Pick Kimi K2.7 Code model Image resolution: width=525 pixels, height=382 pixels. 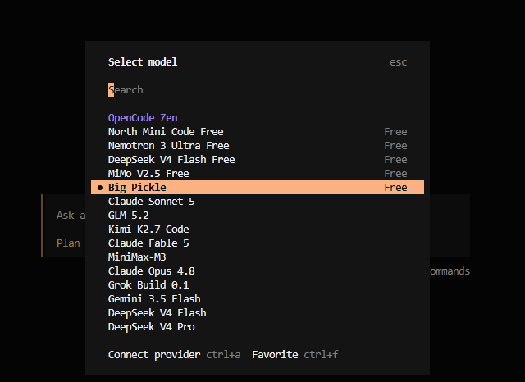pyautogui.click(x=257, y=230)
